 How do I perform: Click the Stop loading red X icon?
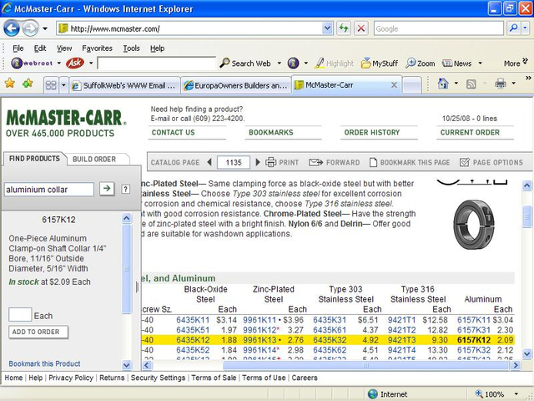tap(360, 28)
